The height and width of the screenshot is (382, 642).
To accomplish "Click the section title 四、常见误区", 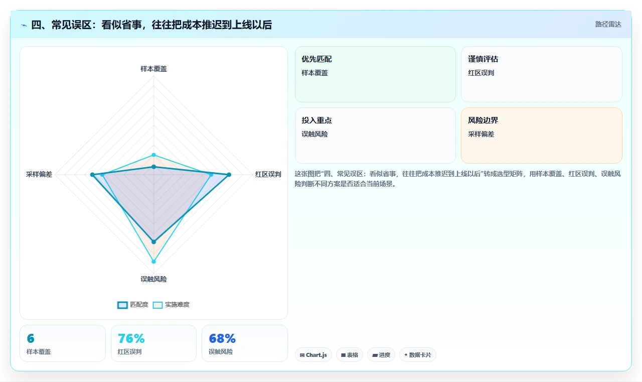I will tap(151, 25).
